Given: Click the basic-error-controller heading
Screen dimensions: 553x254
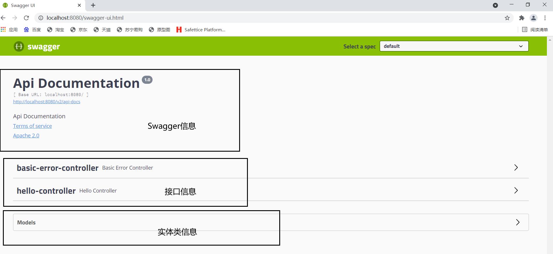Looking at the screenshot, I should pyautogui.click(x=58, y=168).
